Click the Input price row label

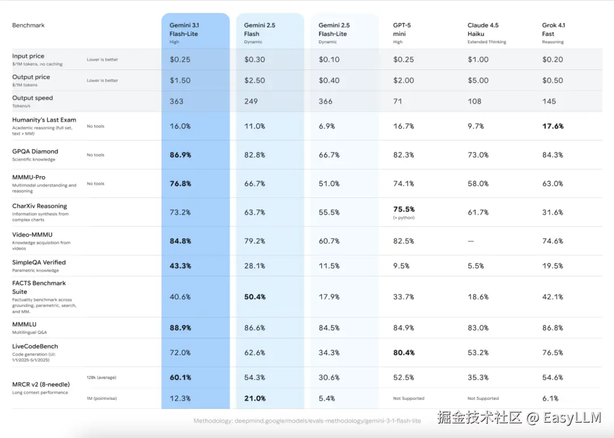(28, 56)
